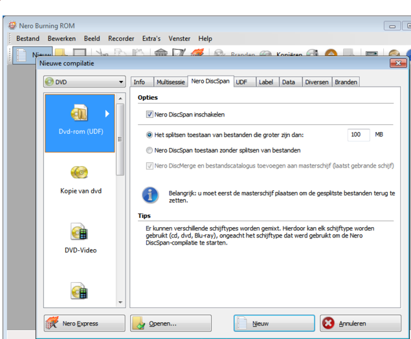The width and height of the screenshot is (411, 339).
Task: Click the 'Nieuwe compilatie' dialog title
Action: 67,63
